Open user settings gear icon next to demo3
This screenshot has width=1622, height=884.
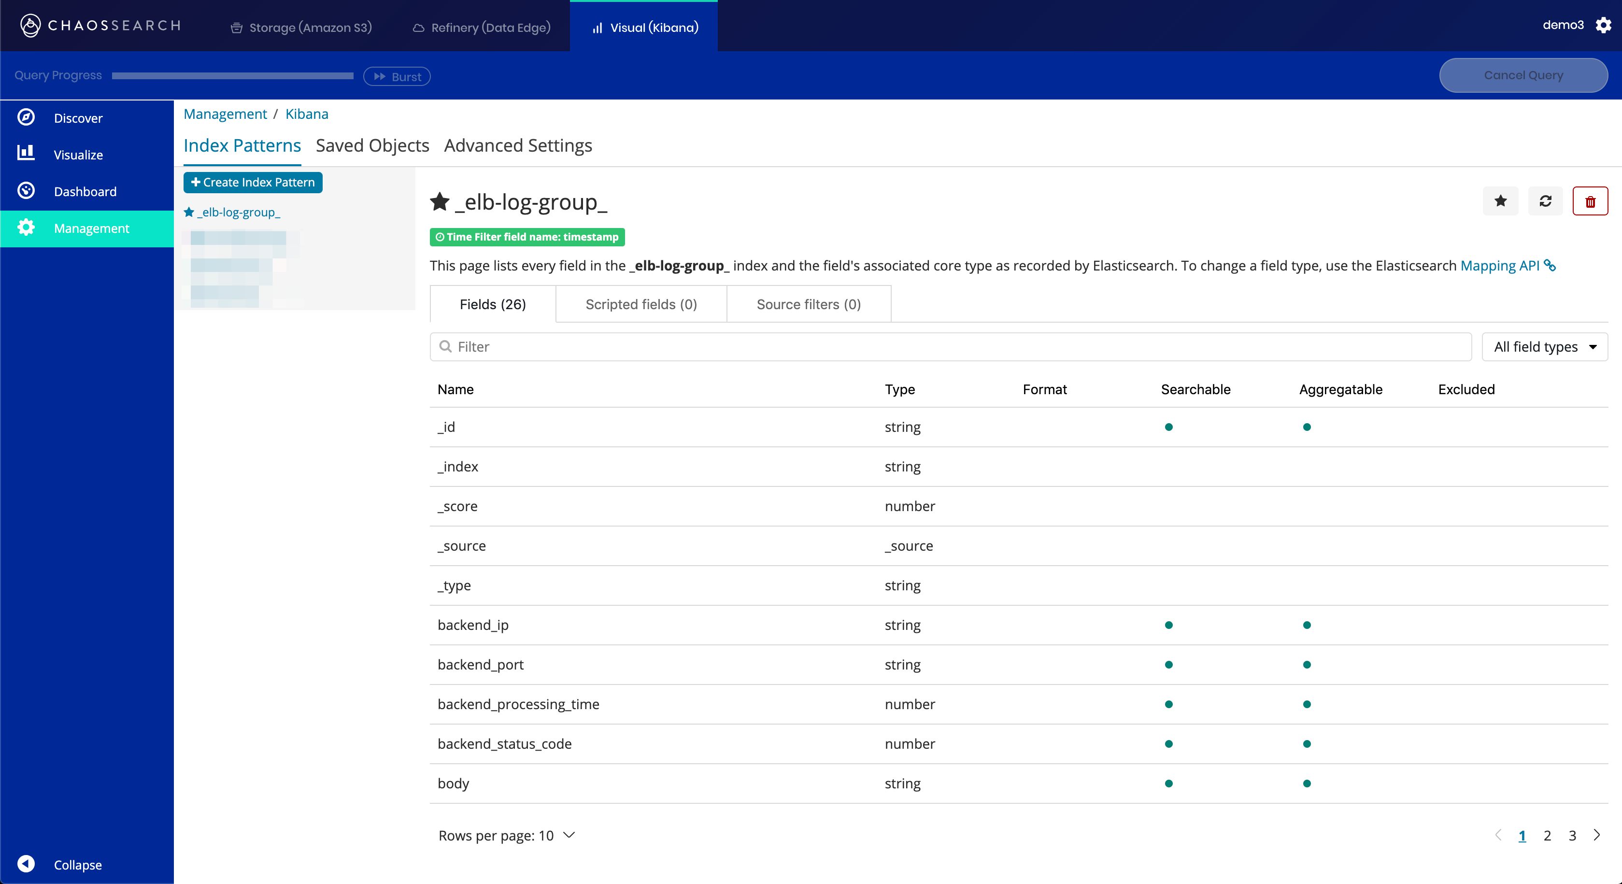click(x=1603, y=25)
